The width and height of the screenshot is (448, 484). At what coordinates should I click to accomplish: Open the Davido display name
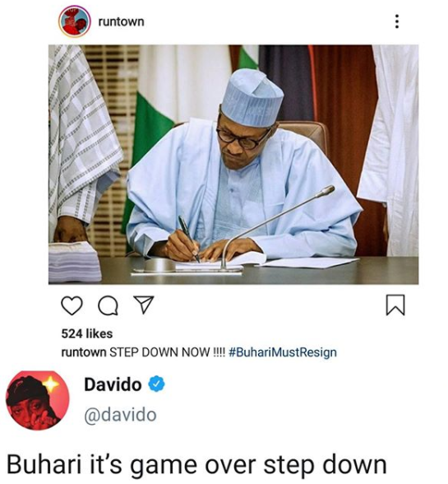coord(113,384)
